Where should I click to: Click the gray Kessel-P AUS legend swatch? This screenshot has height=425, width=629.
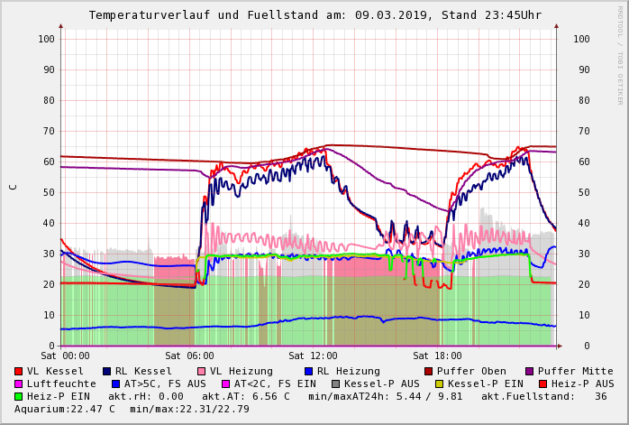[x=336, y=383]
